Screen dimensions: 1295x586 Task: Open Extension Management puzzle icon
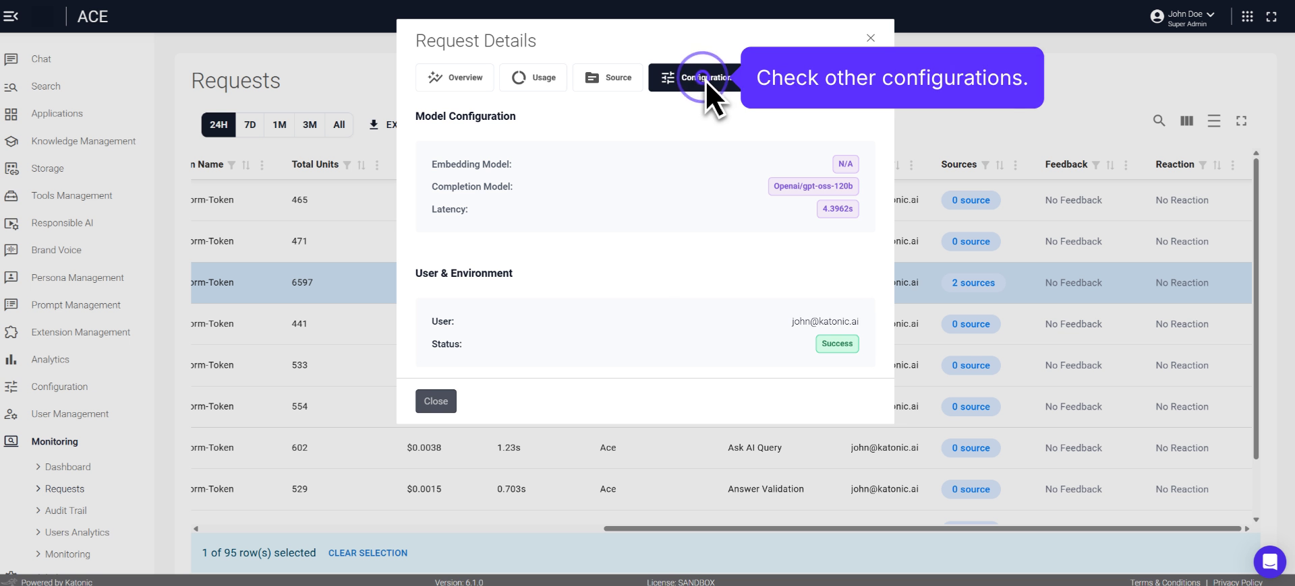(x=11, y=332)
